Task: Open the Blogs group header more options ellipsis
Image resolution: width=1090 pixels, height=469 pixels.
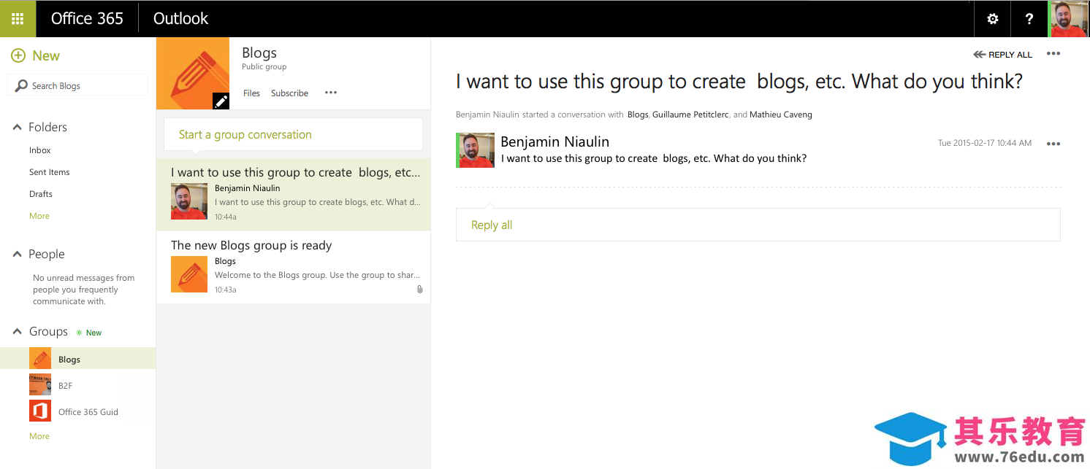Action: [331, 93]
